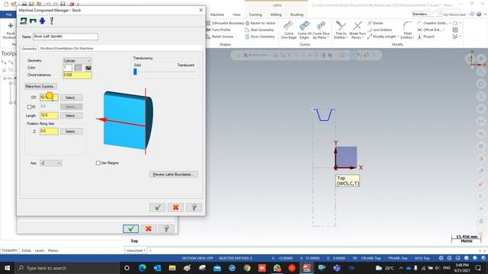Click Curve All Edges tool
The height and width of the screenshot is (274, 488).
click(x=304, y=30)
